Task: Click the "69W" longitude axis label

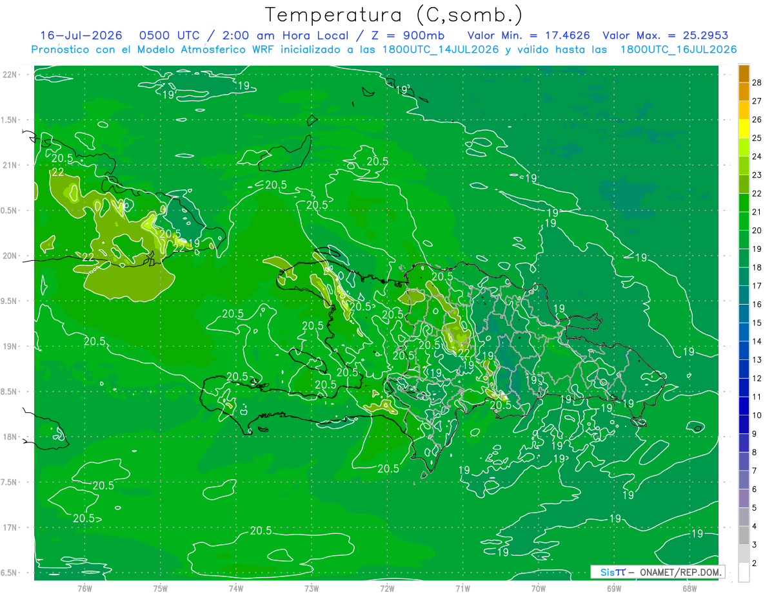Action: click(x=614, y=588)
